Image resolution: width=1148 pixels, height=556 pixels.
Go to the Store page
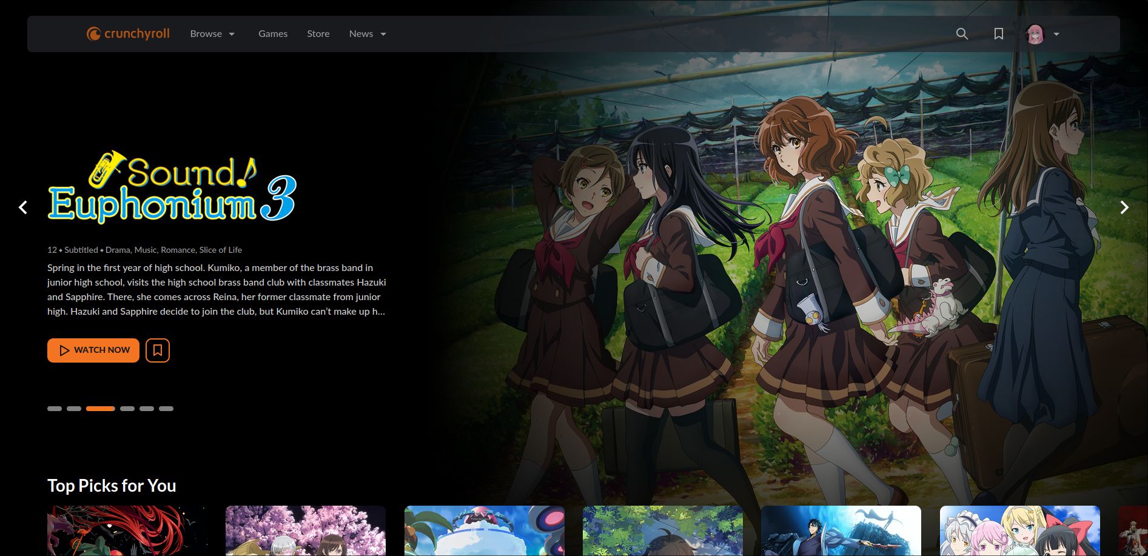(x=318, y=34)
